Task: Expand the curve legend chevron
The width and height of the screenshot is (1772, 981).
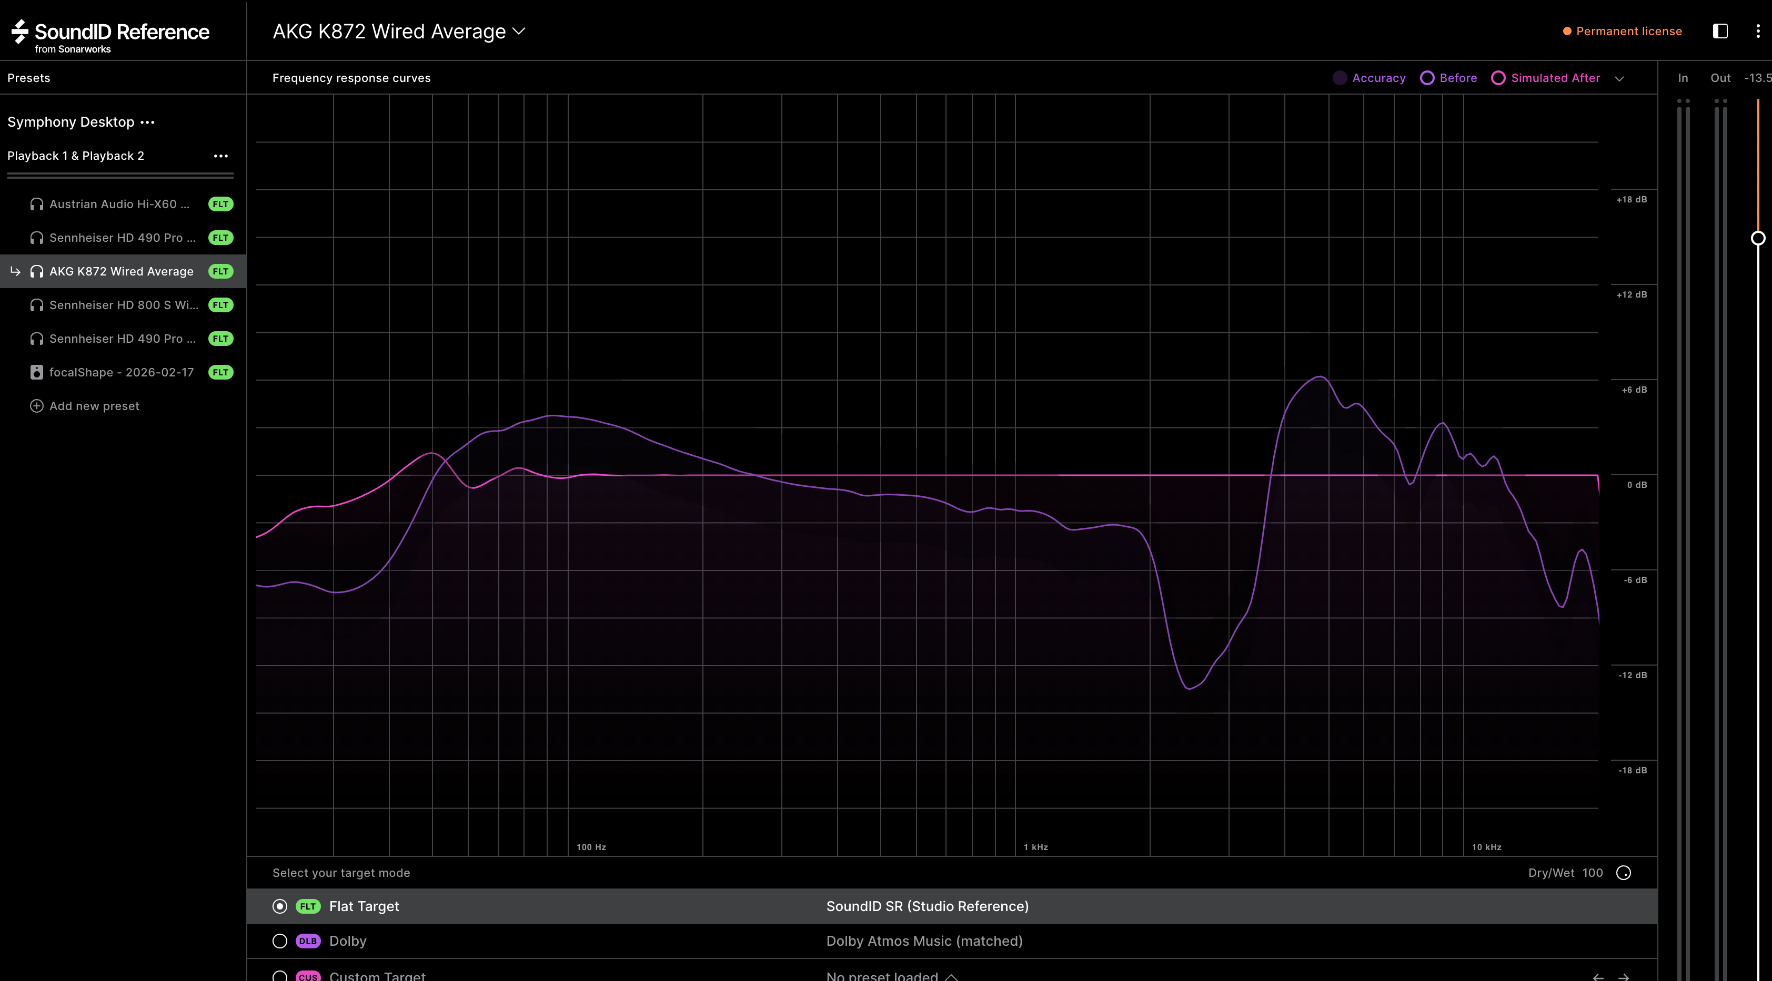Action: click(1619, 79)
